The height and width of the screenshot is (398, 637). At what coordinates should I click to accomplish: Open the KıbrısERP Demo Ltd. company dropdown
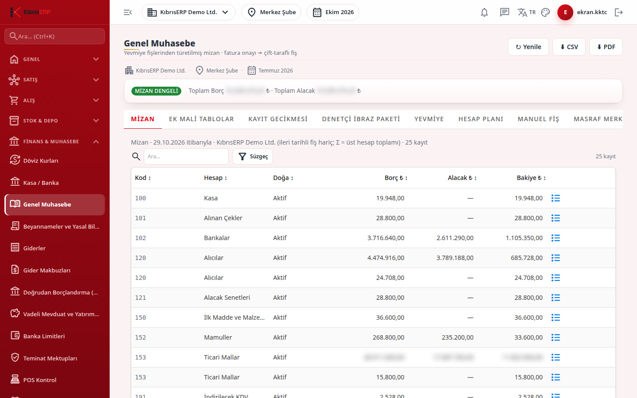(188, 12)
